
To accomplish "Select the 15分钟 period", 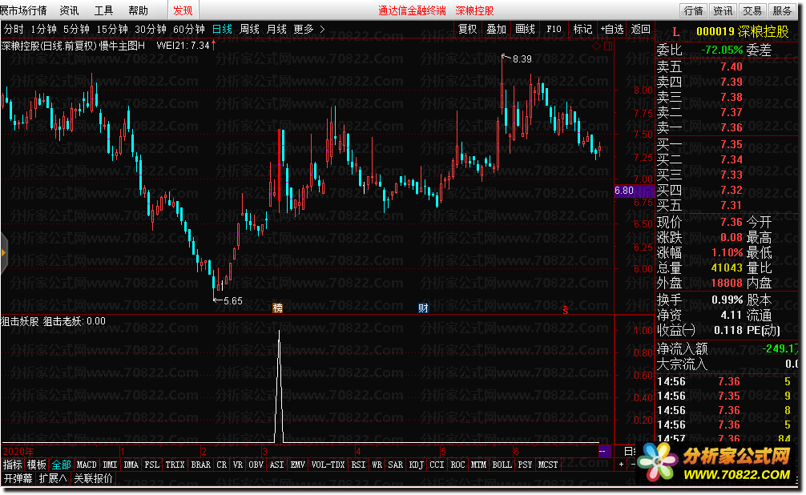I will pos(112,30).
